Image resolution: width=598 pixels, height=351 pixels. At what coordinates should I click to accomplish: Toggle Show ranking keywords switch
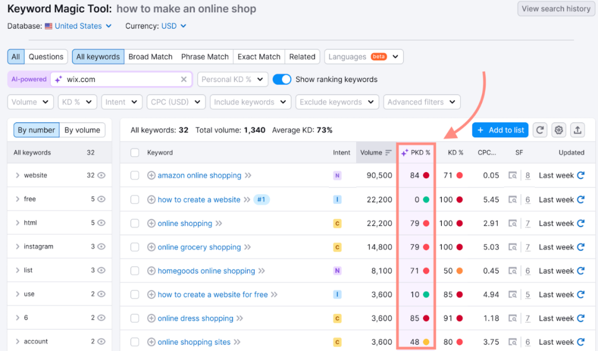282,79
